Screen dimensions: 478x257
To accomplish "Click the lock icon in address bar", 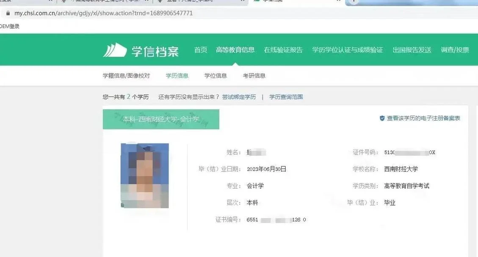I will point(8,13).
